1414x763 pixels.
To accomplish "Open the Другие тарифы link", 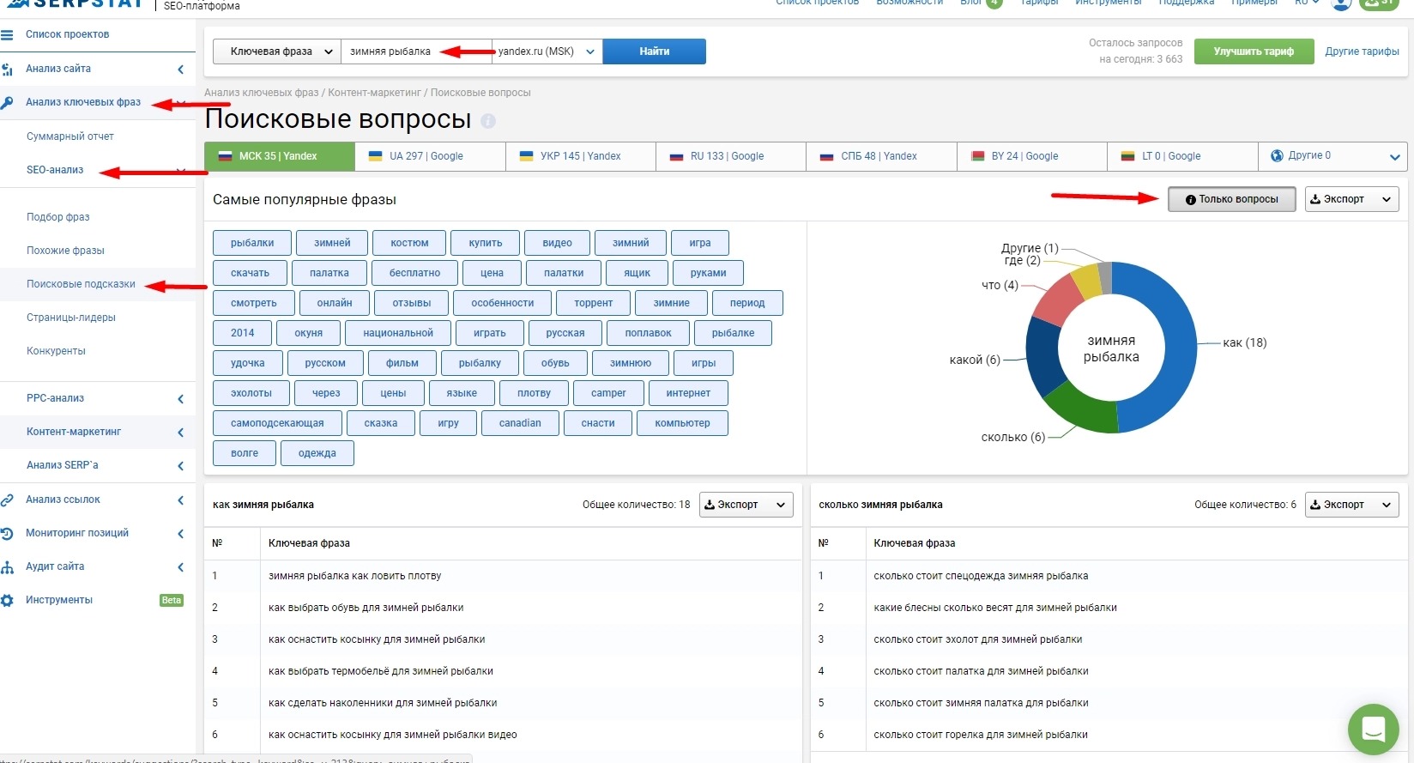I will click(1362, 51).
